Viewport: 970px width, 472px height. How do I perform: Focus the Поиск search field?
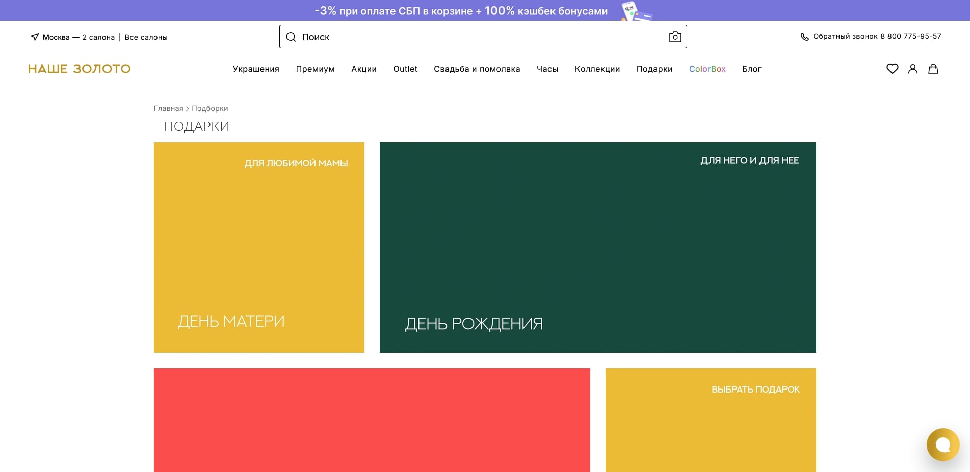click(479, 37)
